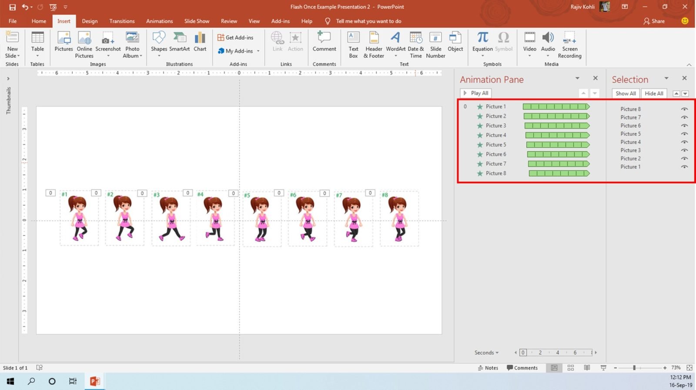Expand the Seconds dropdown in Animation Pane
This screenshot has height=390, width=696.
487,353
